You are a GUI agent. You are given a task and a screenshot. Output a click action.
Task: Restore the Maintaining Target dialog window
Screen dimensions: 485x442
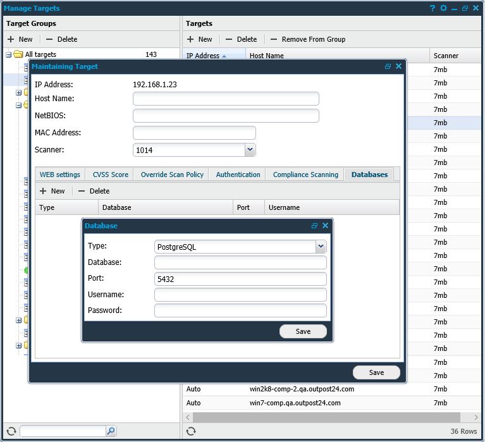click(388, 66)
